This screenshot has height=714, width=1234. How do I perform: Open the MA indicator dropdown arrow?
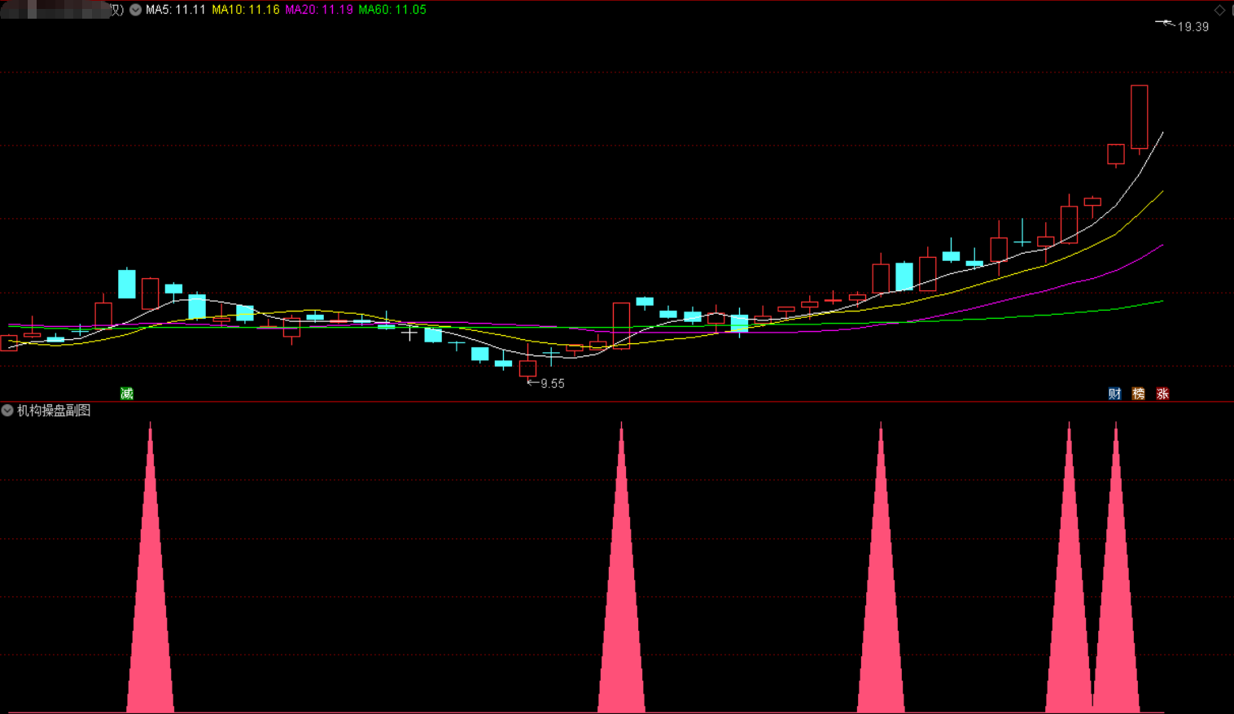(x=136, y=10)
